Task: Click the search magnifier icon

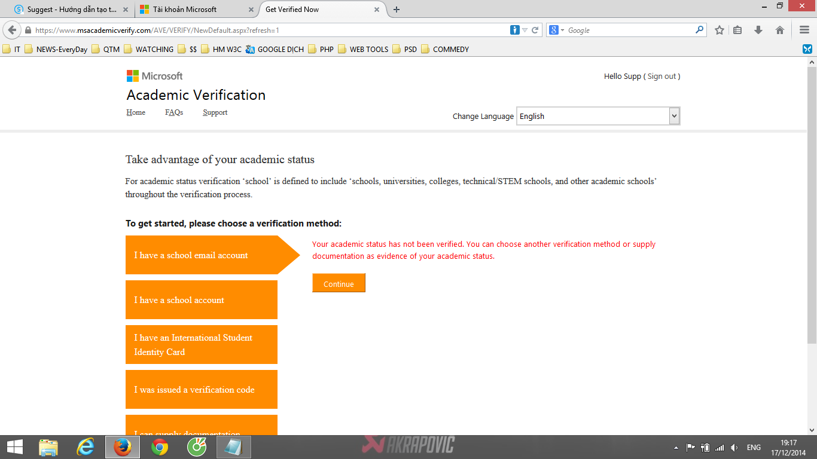Action: coord(700,30)
